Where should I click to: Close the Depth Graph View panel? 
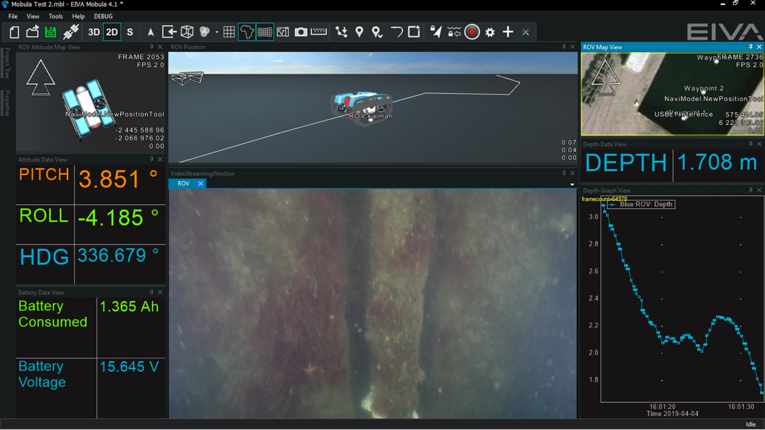pos(760,191)
